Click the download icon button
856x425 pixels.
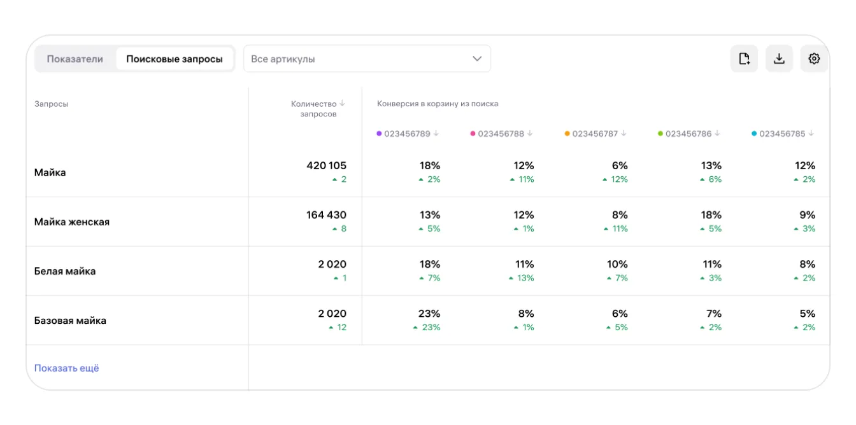click(779, 59)
